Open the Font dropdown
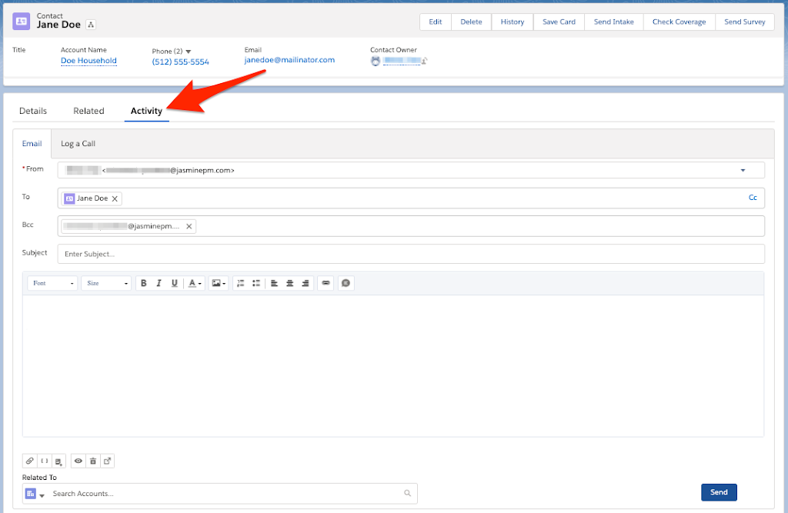This screenshot has width=788, height=513. [x=52, y=283]
